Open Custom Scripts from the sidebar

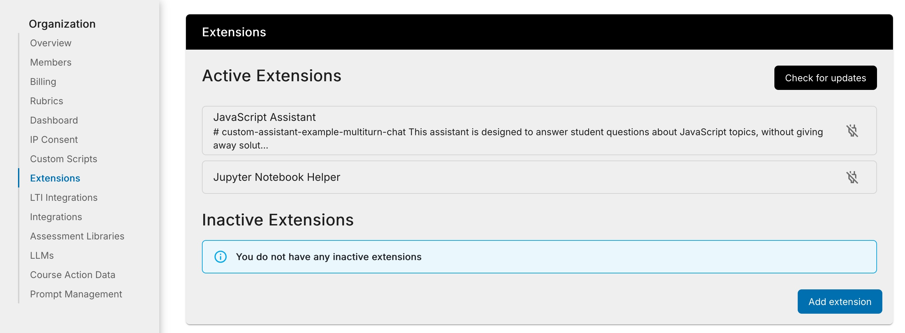pos(64,159)
